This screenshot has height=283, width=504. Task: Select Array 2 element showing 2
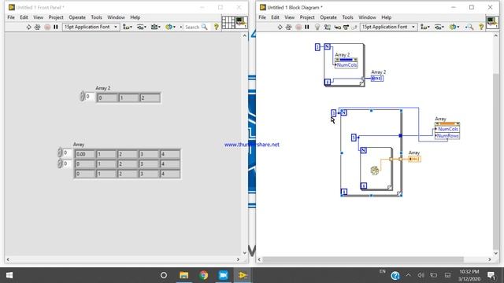click(x=150, y=97)
